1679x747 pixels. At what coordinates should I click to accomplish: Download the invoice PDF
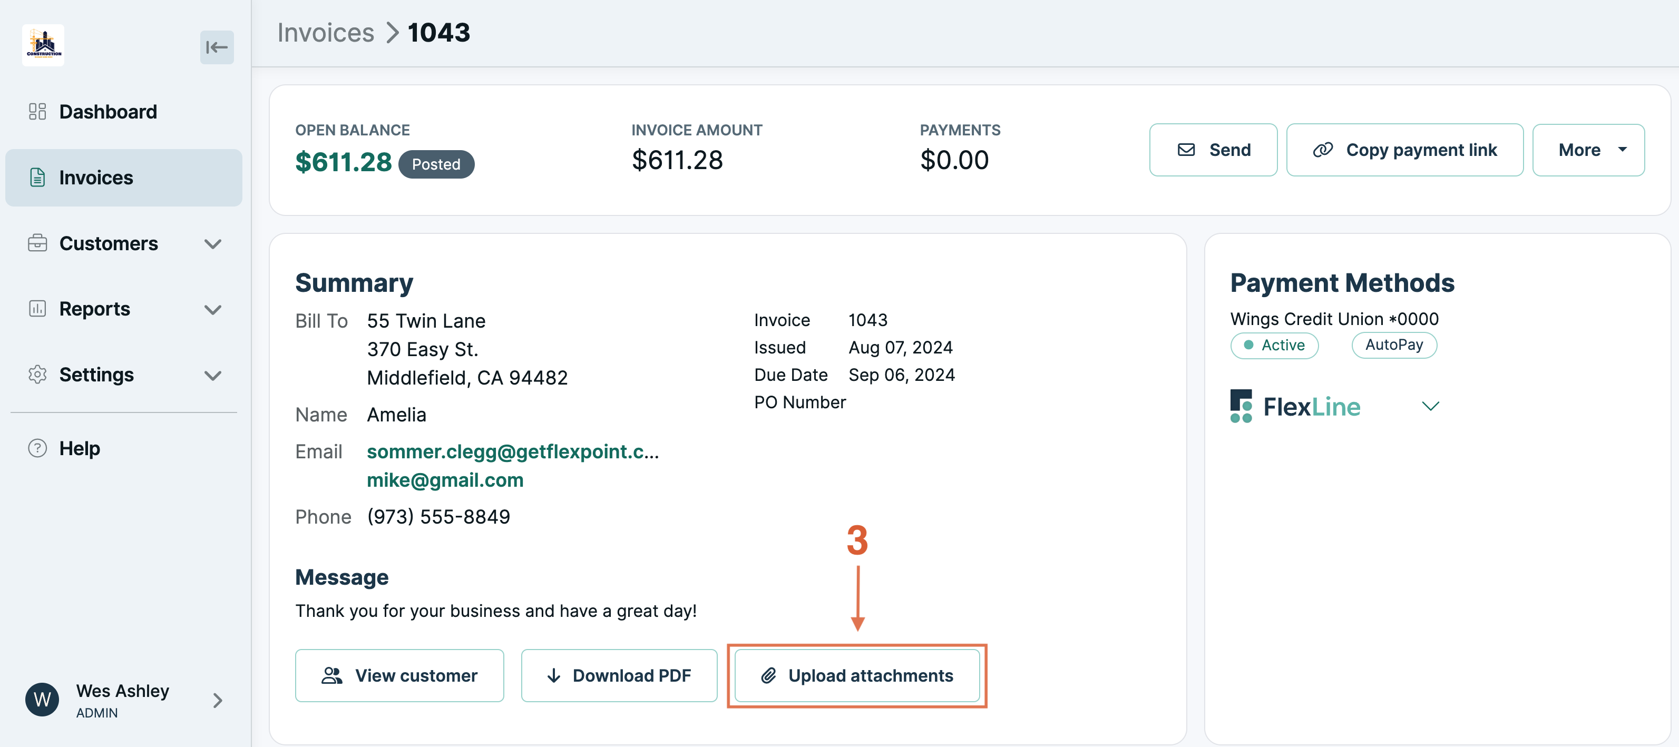(619, 675)
